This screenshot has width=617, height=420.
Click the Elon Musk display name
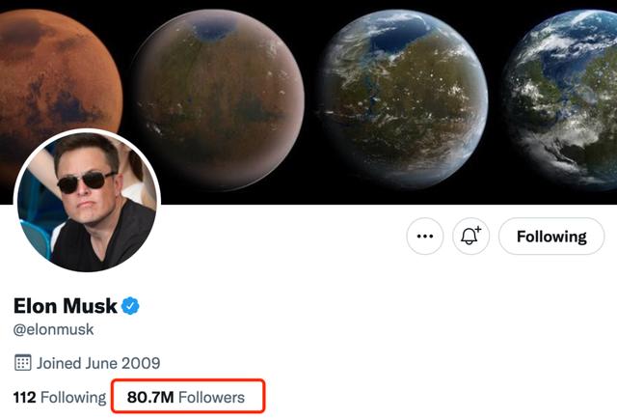[65, 306]
